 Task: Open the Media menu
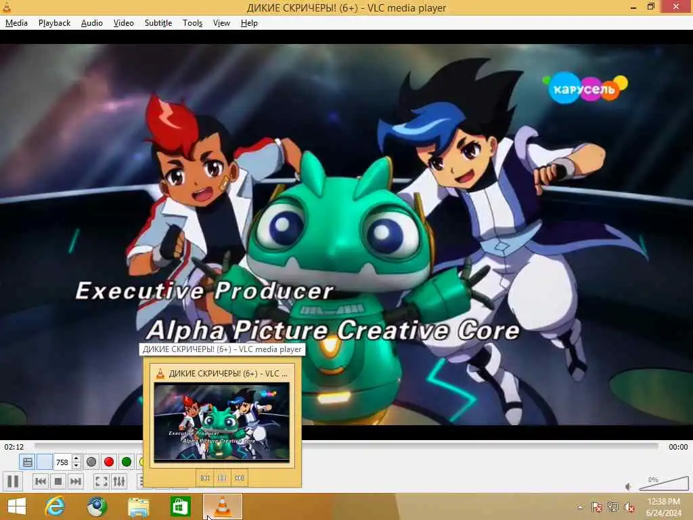16,23
